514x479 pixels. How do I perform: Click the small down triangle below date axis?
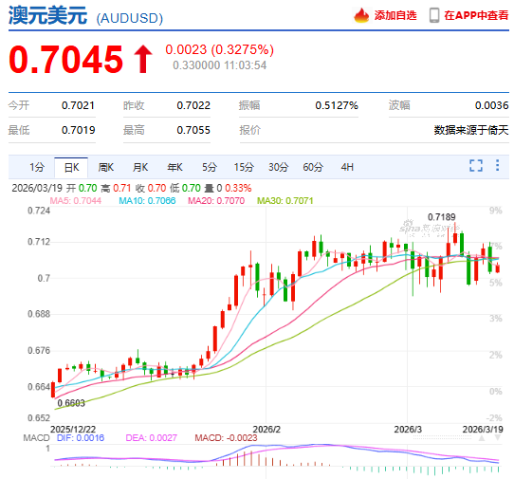click(x=497, y=438)
